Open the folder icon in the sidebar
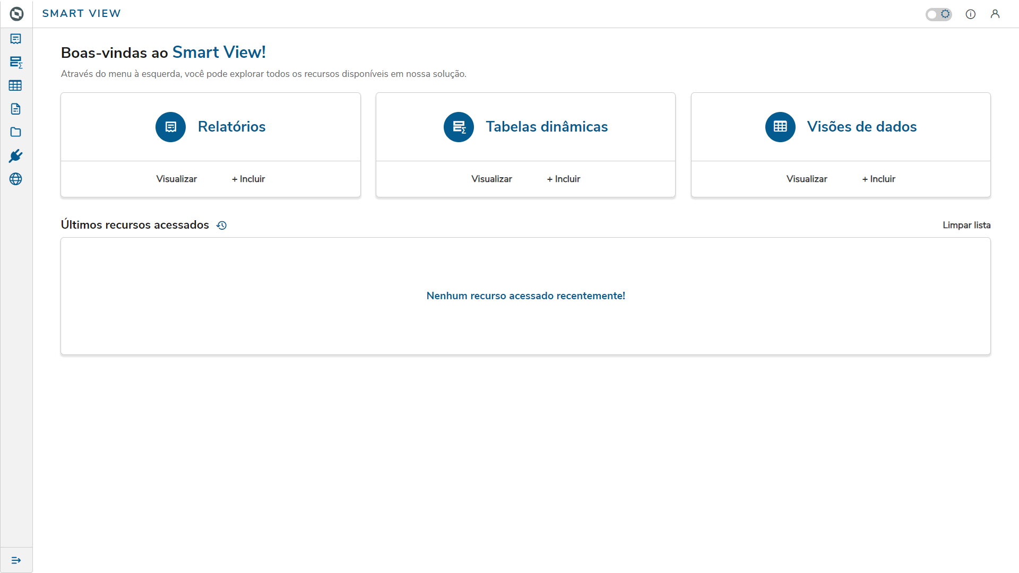The width and height of the screenshot is (1019, 573). pos(16,132)
